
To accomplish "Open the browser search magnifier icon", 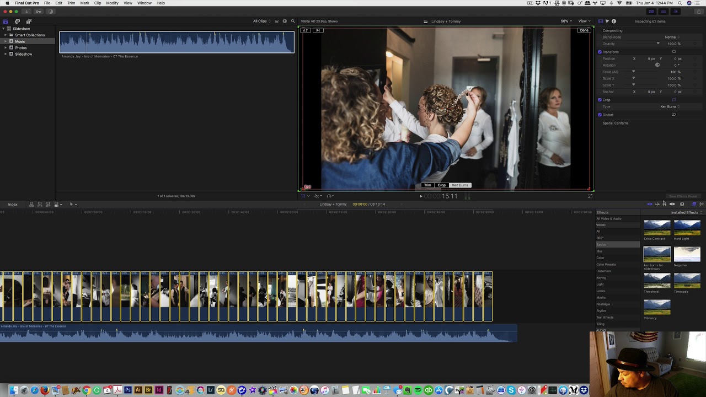I will 293,21.
